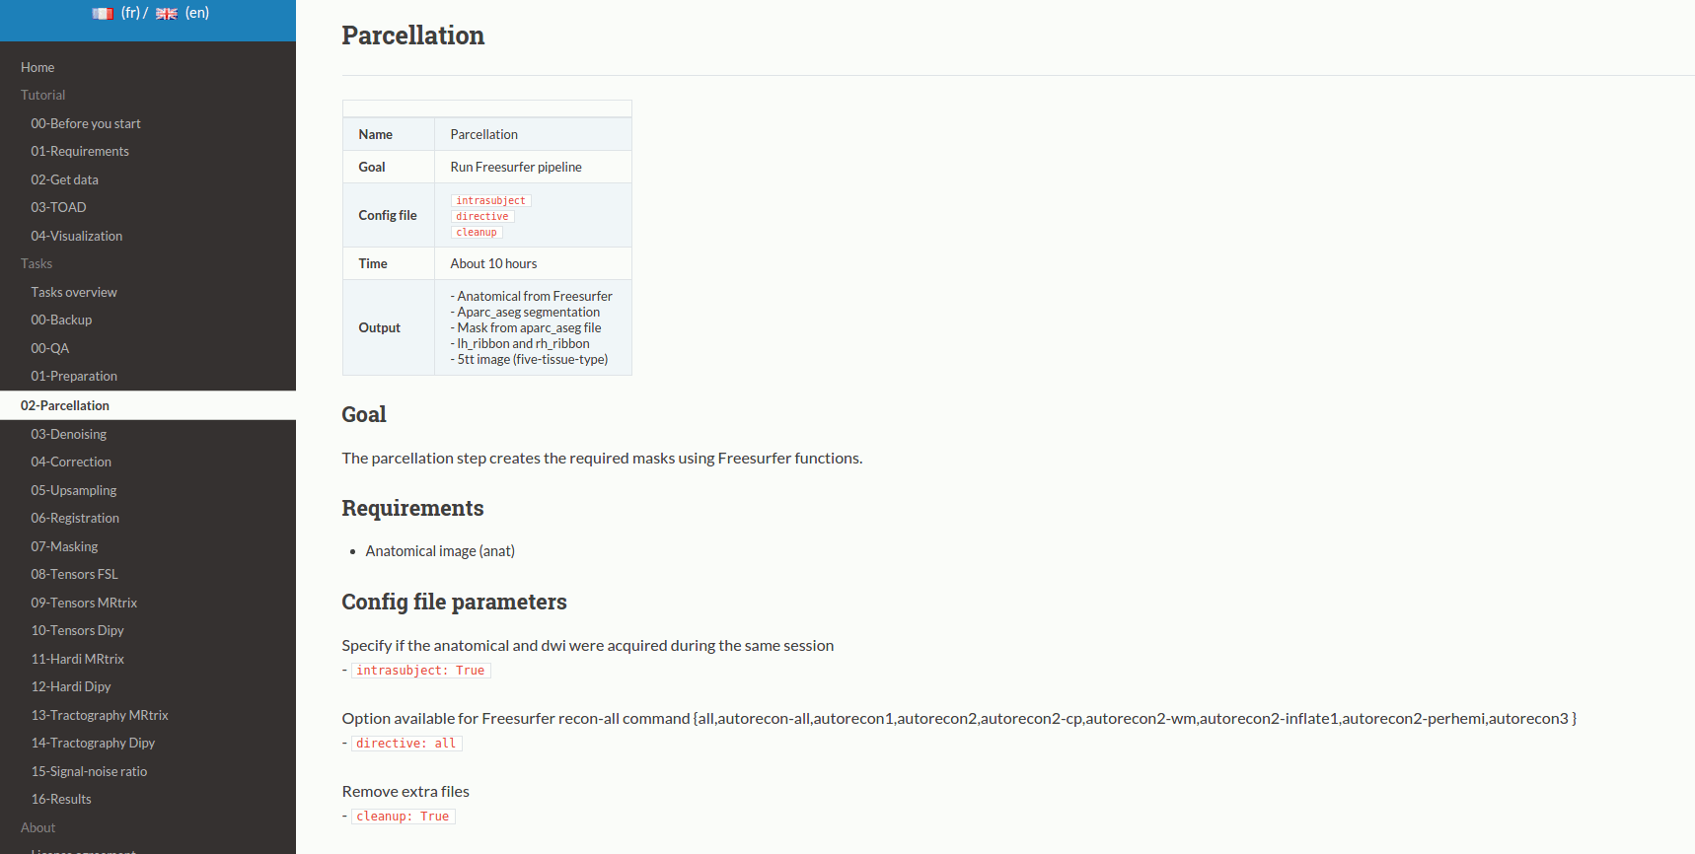1695x854 pixels.
Task: Click the 'directive: all' code snippet
Action: [406, 744]
